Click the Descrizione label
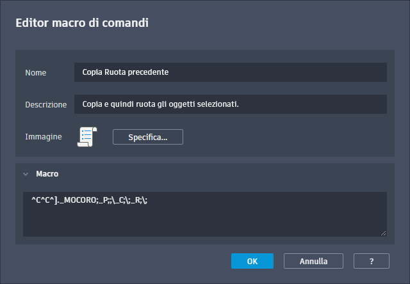The width and height of the screenshot is (410, 284). 46,104
